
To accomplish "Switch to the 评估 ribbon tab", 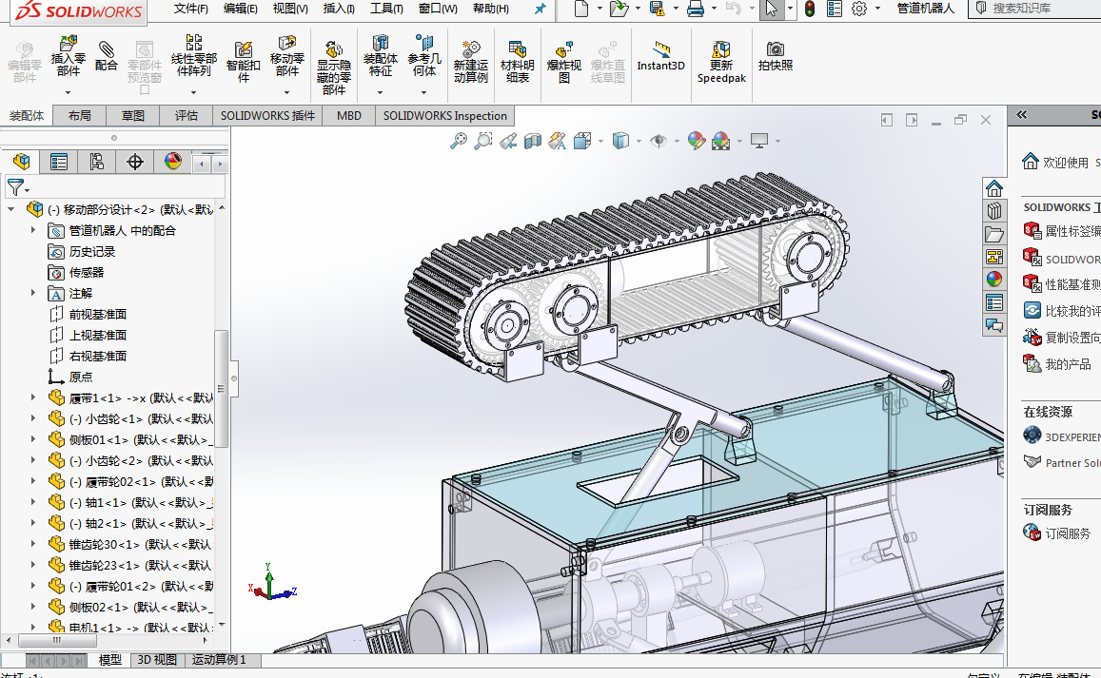I will click(x=187, y=115).
